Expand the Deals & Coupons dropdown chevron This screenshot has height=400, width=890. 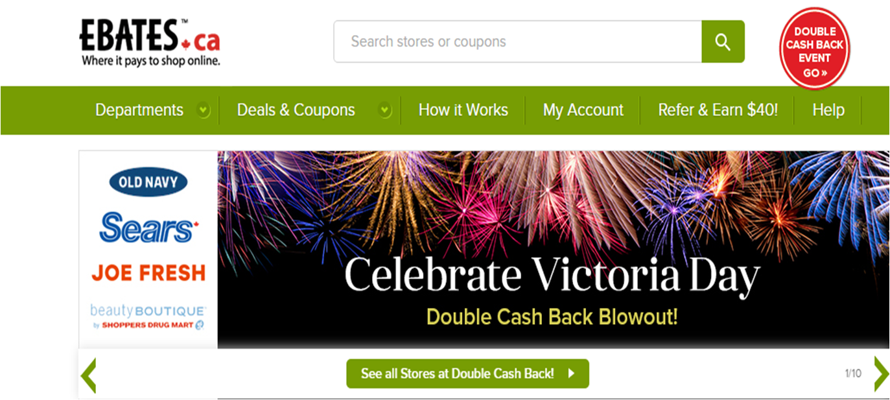coord(385,111)
